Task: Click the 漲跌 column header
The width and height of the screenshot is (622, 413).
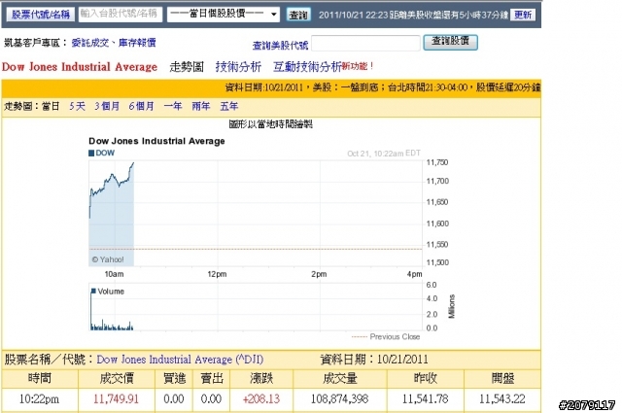Action: (261, 378)
